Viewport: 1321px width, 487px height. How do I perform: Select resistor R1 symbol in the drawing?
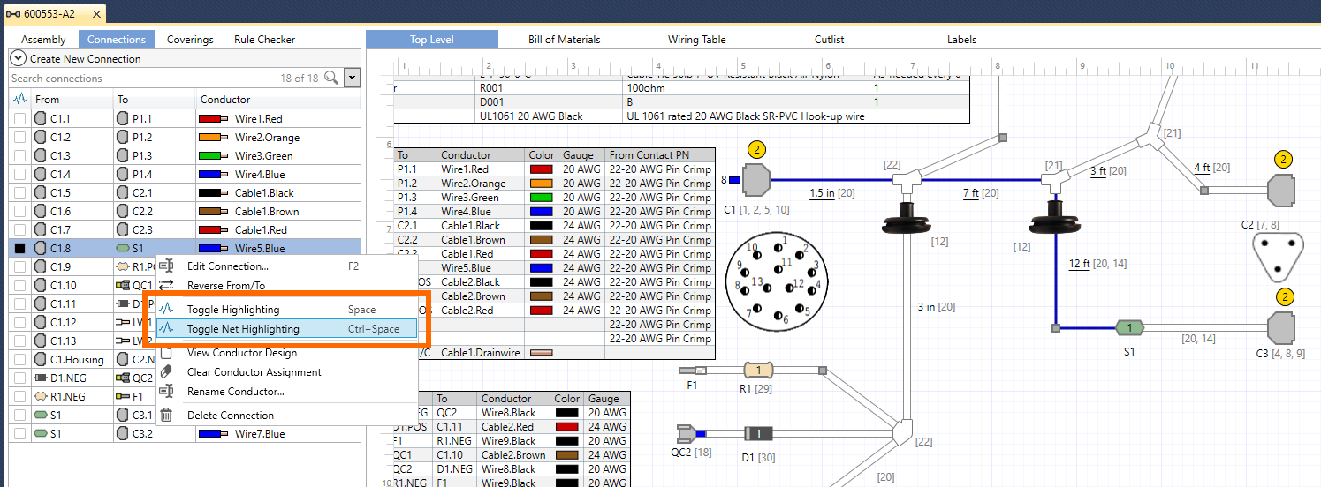[759, 370]
